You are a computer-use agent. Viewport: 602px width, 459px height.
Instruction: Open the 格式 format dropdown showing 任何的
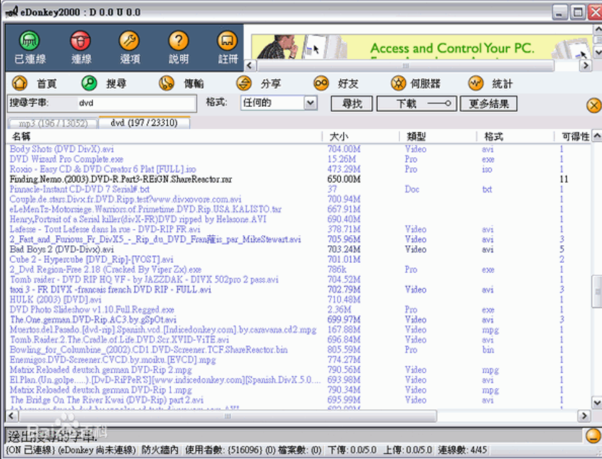279,102
